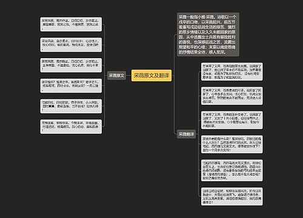Viewport: 303px width, 218px height.
Task: Select the stanza node starting 彼尔维何
Action: [71, 86]
